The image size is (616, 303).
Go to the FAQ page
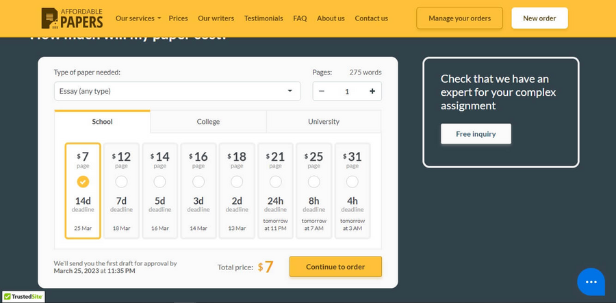(300, 18)
